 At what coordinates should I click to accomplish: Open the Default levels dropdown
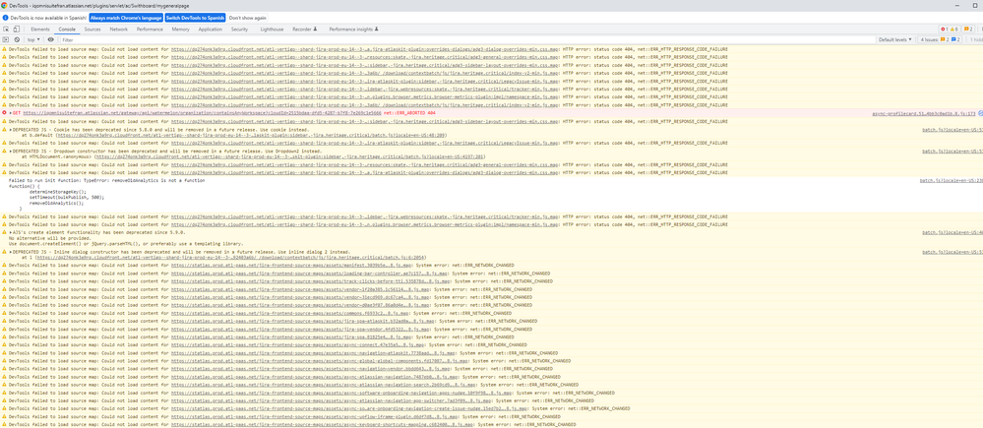point(895,39)
